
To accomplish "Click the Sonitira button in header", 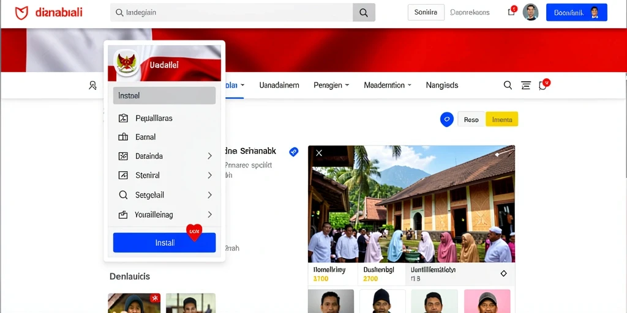I will (x=426, y=12).
